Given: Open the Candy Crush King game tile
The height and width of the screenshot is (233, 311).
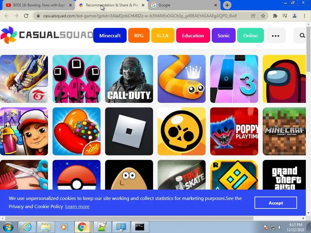Looking at the screenshot, I should 76,131.
